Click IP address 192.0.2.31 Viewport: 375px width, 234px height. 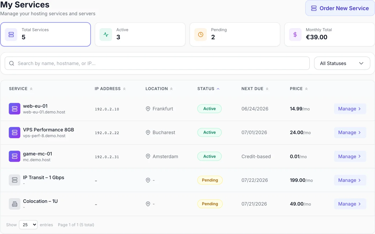(107, 157)
